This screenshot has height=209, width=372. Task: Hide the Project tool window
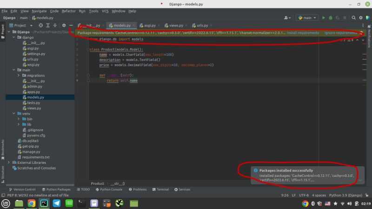tap(71, 26)
